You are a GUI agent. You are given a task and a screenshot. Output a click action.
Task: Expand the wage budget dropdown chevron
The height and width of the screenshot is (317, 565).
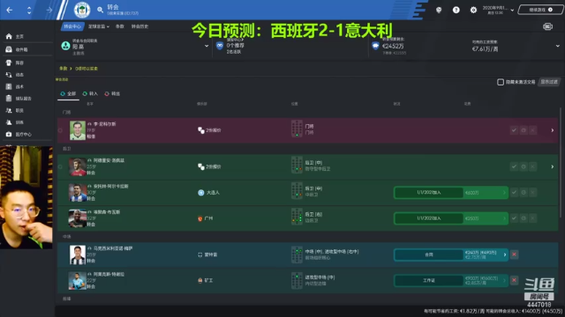click(557, 46)
